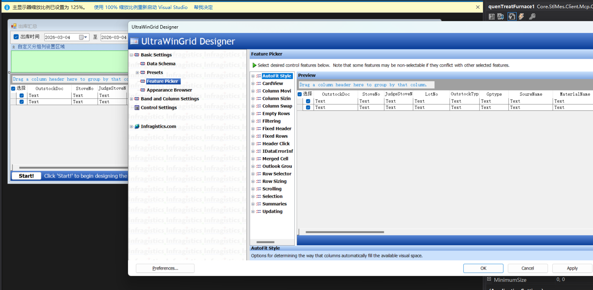Expand the Band and Column Settings node
The height and width of the screenshot is (290, 593).
click(x=132, y=99)
